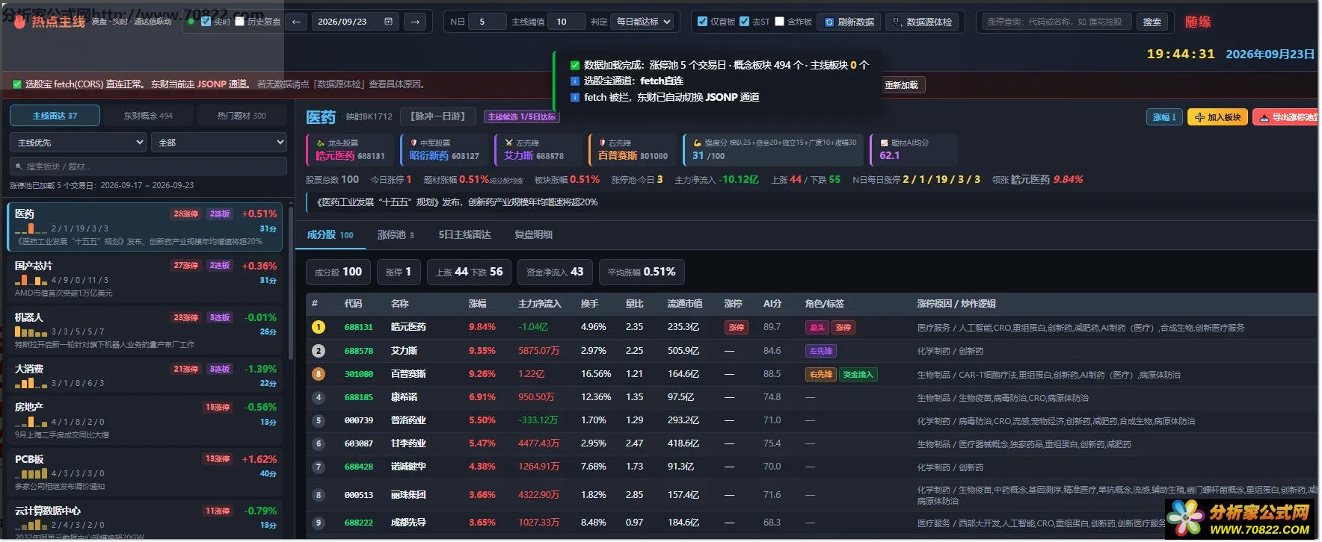The height and width of the screenshot is (542, 1322).
Task: Click the refresh icon on 刷新数据
Action: 829,22
